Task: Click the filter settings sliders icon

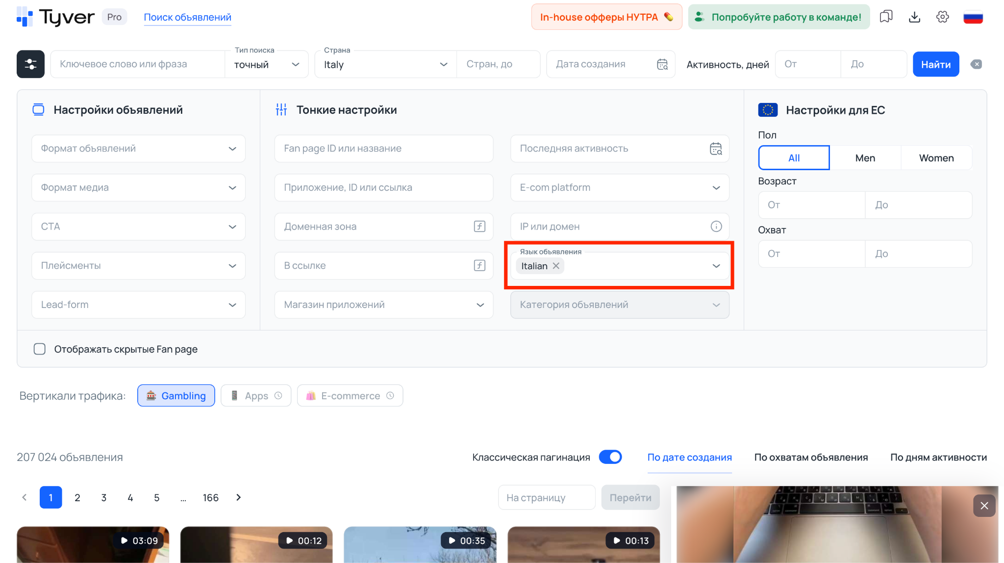Action: click(x=30, y=64)
